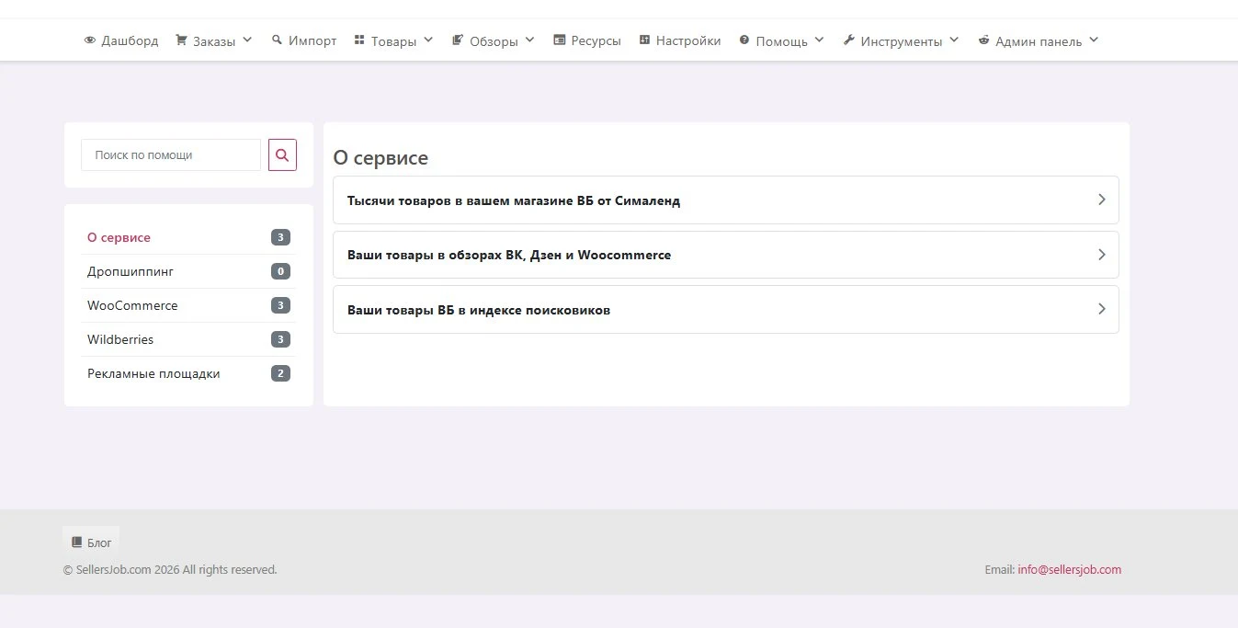Open the Дашборд menu item
Image resolution: width=1238 pixels, height=628 pixels.
coord(121,40)
